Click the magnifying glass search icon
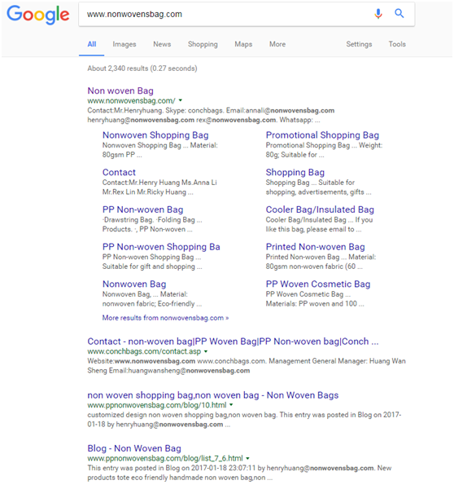The height and width of the screenshot is (498, 454). click(x=399, y=13)
